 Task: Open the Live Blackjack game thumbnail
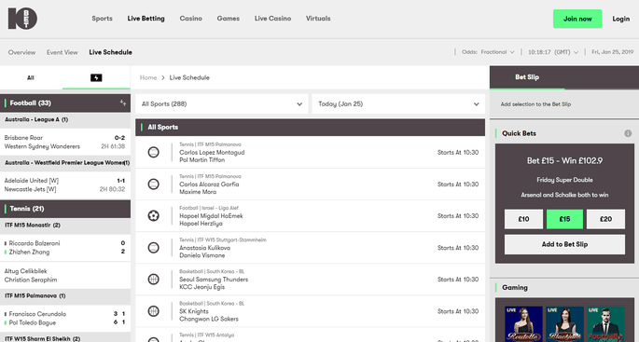tap(564, 323)
